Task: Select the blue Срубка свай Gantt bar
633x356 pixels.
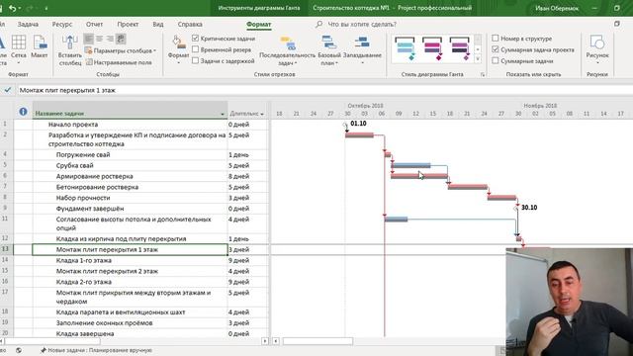Action: 411,165
